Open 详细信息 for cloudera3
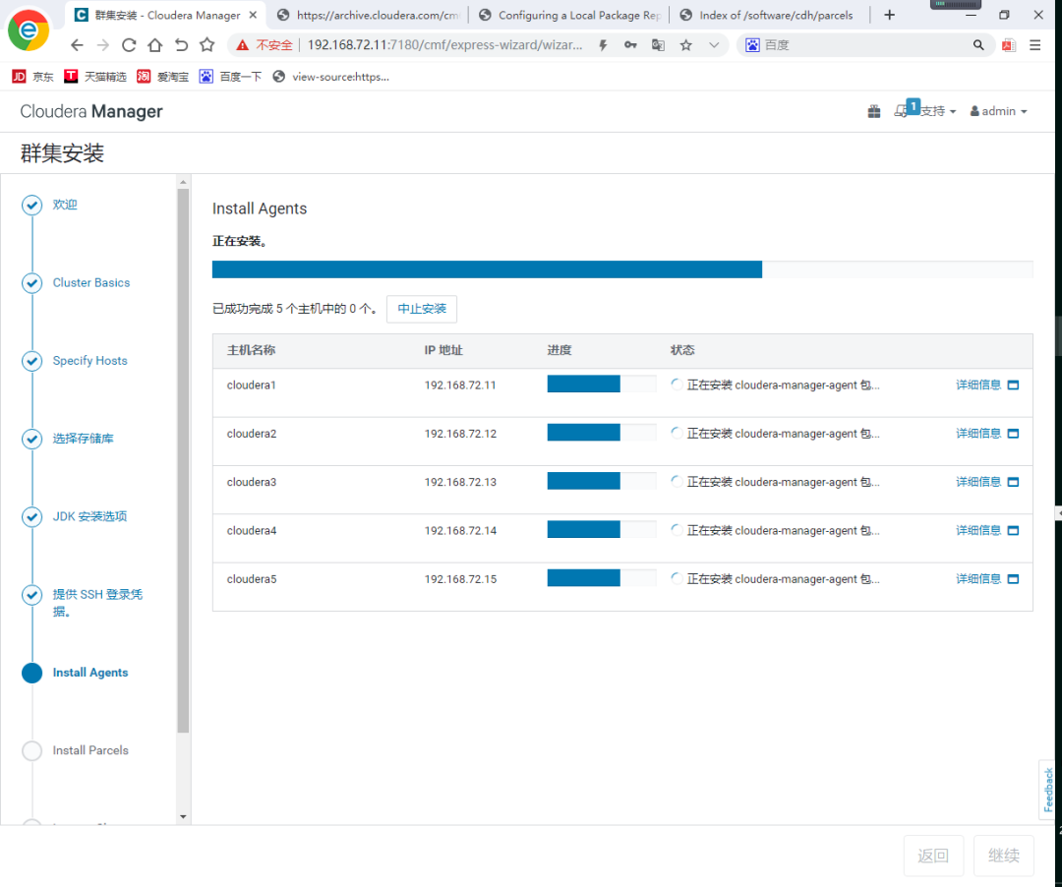1062x887 pixels. pos(978,482)
